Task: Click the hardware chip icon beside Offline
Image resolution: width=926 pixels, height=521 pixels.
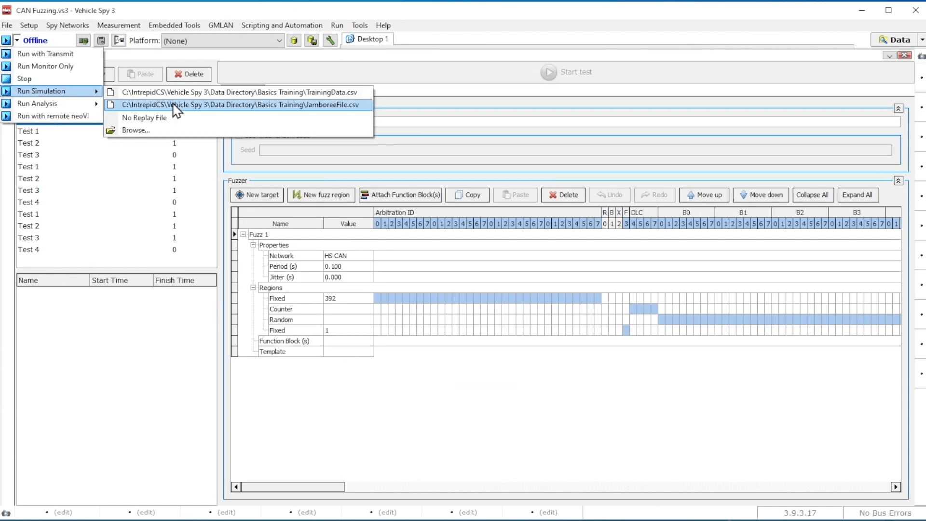Action: coord(83,41)
